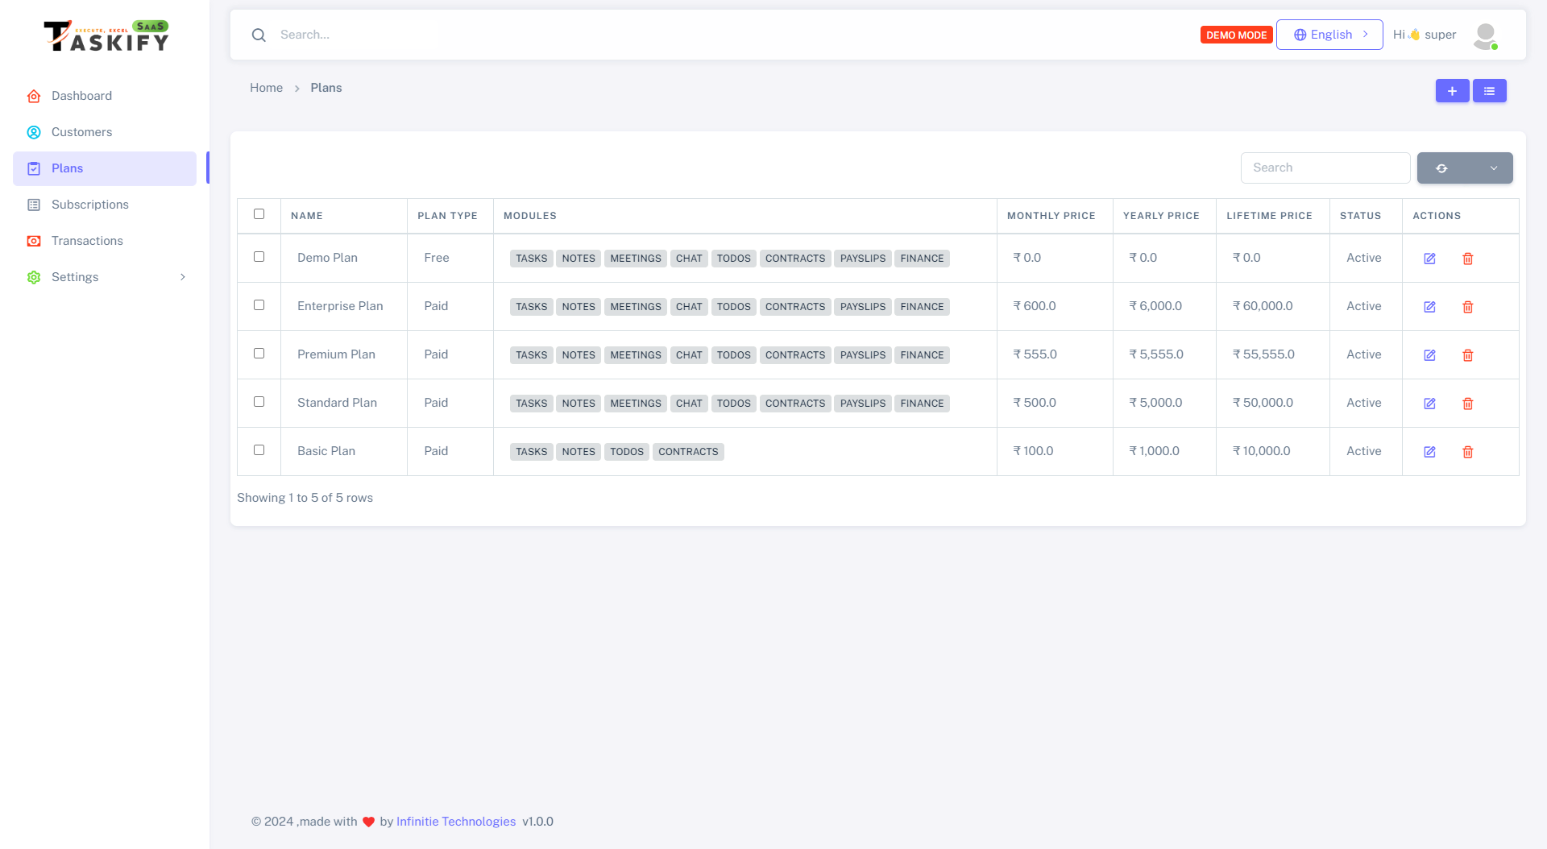Click the Home breadcrumb link
1547x849 pixels.
[266, 88]
